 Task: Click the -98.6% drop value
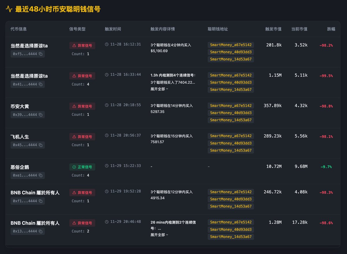coord(326,223)
